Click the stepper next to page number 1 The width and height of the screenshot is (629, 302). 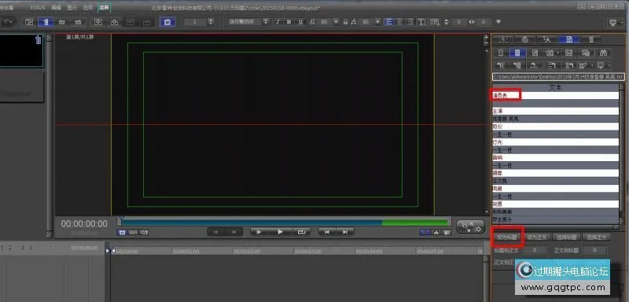tap(211, 22)
